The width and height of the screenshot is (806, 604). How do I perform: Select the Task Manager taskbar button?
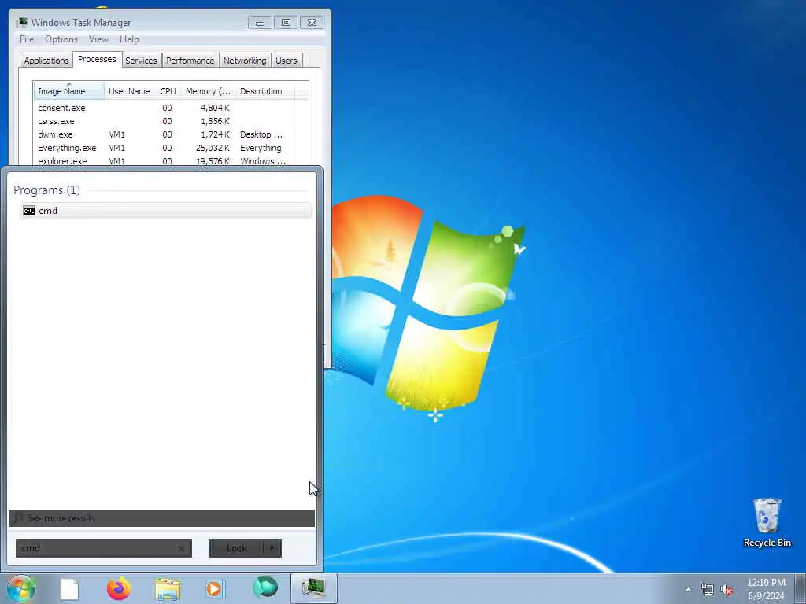tap(313, 588)
